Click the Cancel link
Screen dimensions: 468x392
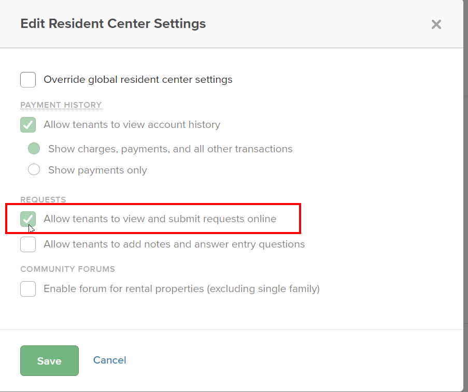pos(109,360)
